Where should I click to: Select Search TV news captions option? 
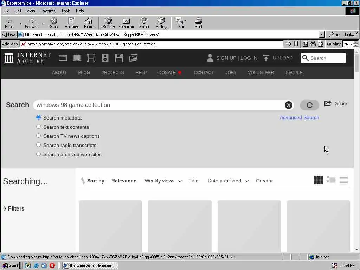pos(38,136)
